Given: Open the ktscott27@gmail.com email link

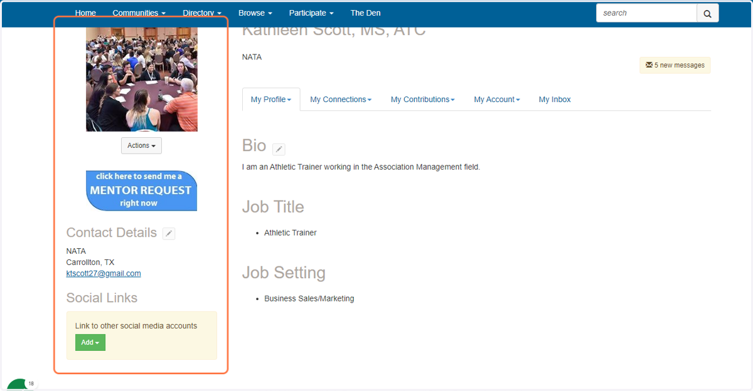Looking at the screenshot, I should click(x=104, y=274).
